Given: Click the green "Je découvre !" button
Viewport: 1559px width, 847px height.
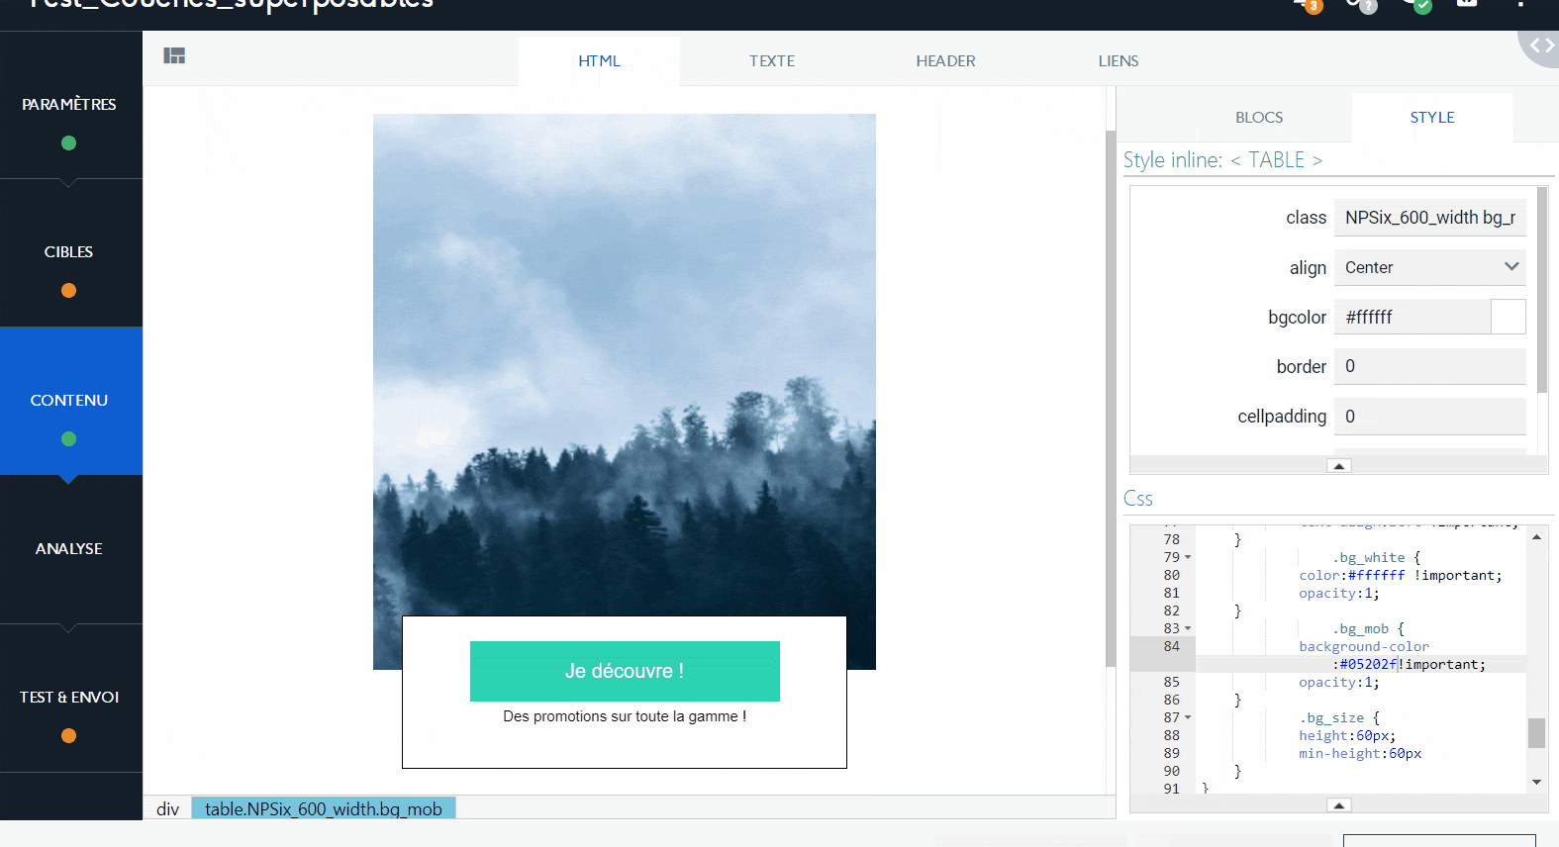Looking at the screenshot, I should [625, 671].
